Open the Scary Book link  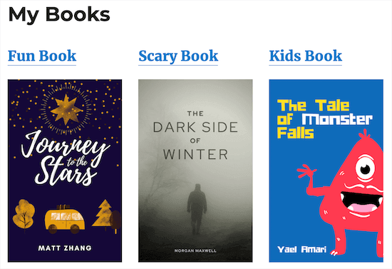point(178,56)
